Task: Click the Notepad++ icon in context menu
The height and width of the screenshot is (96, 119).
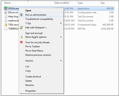Action: coord(22,27)
